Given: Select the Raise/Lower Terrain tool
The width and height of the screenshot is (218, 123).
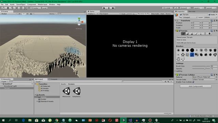Looking at the screenshot, I should pos(183,34).
